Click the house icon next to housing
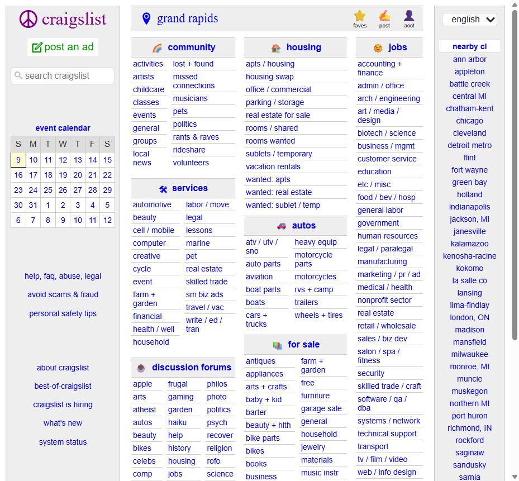This screenshot has width=519, height=481. coord(276,48)
